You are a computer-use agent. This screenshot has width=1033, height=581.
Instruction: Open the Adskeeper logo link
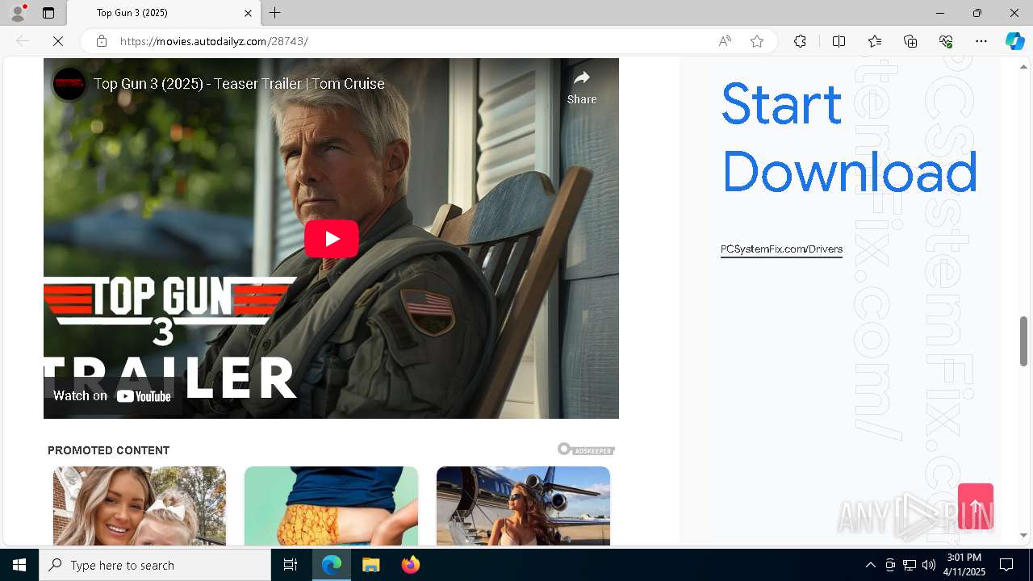coord(587,449)
